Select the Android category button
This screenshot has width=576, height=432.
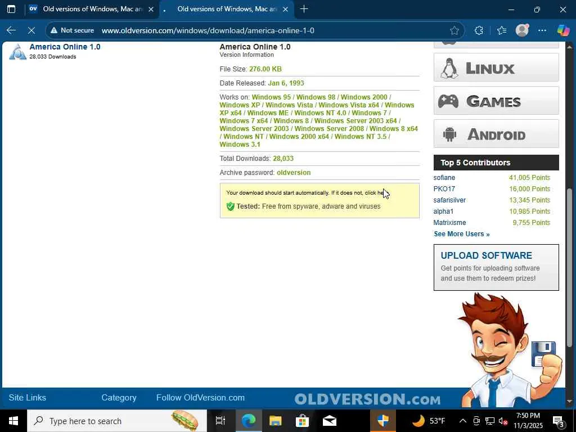coord(496,134)
